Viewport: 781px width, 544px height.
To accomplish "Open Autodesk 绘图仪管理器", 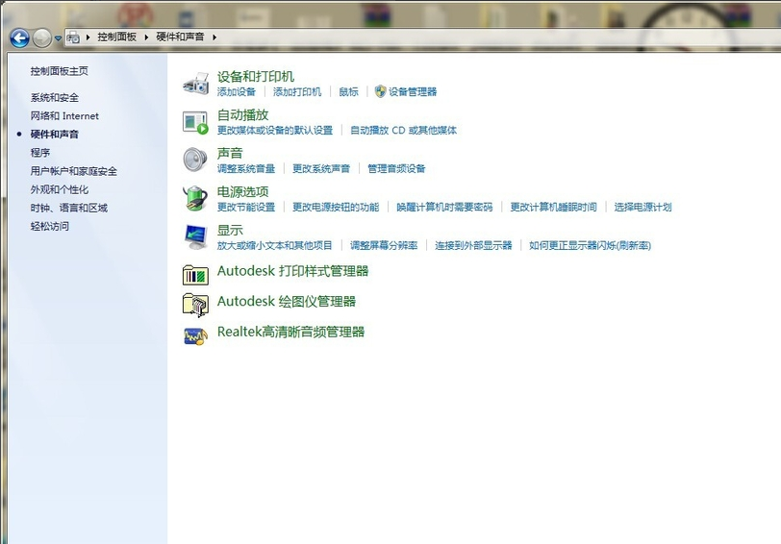I will [287, 302].
